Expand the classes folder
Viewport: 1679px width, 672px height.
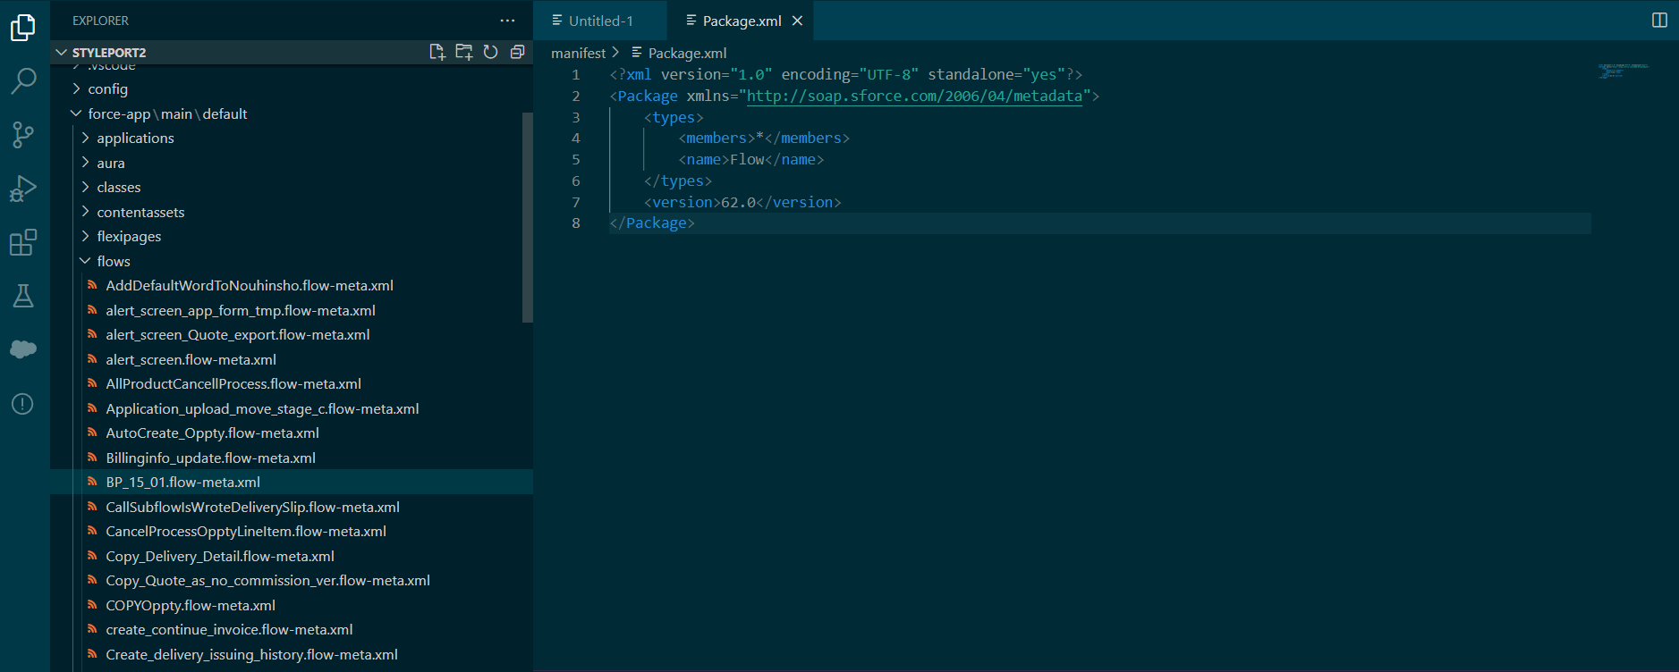pyautogui.click(x=292, y=188)
